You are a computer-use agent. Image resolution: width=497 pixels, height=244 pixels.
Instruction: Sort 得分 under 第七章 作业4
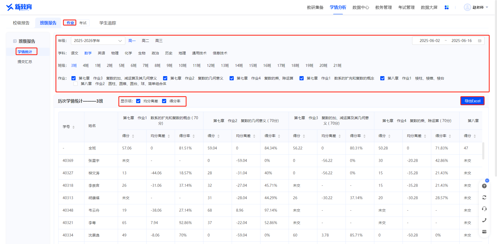[389, 136]
